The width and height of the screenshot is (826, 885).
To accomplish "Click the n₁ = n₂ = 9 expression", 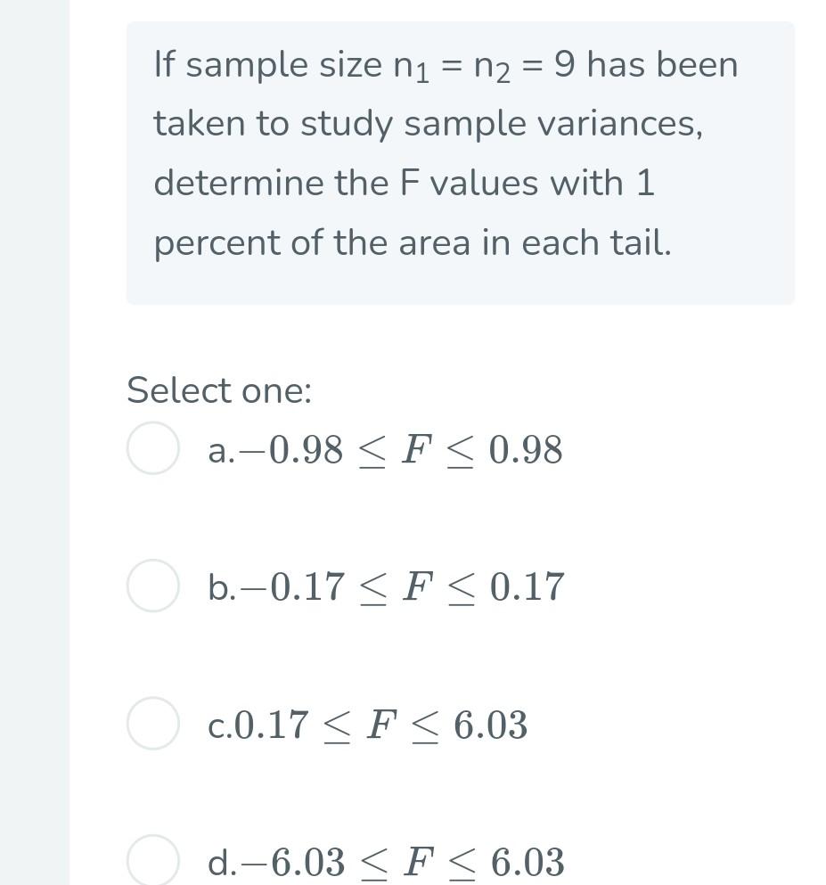I will [484, 65].
